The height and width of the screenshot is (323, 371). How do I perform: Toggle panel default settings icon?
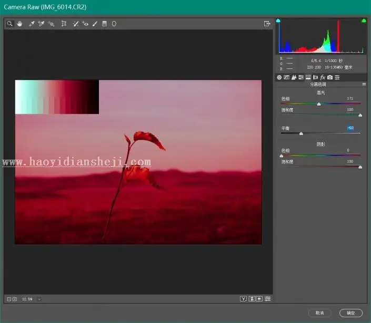pyautogui.click(x=268, y=299)
